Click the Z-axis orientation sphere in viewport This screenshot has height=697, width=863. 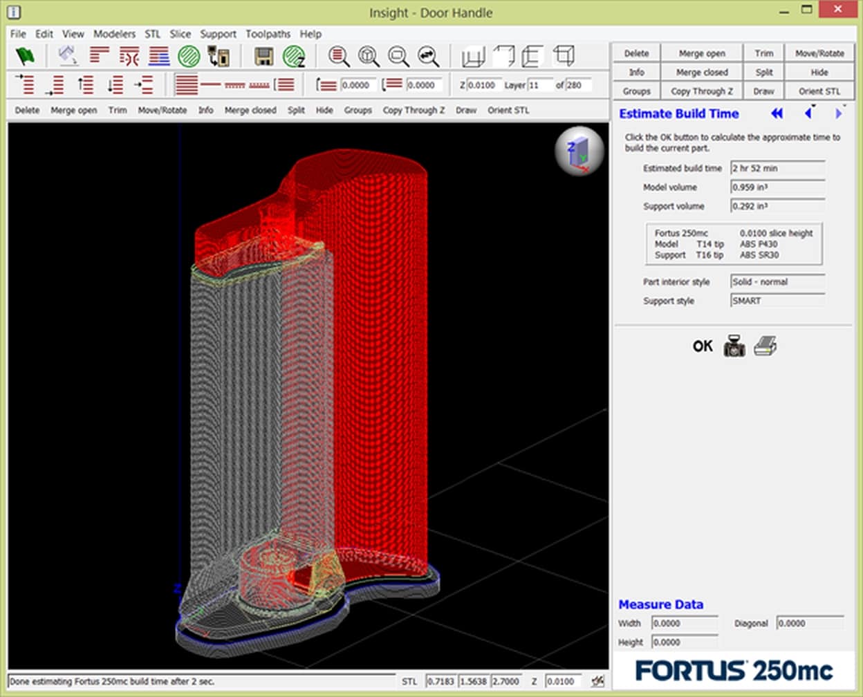579,152
